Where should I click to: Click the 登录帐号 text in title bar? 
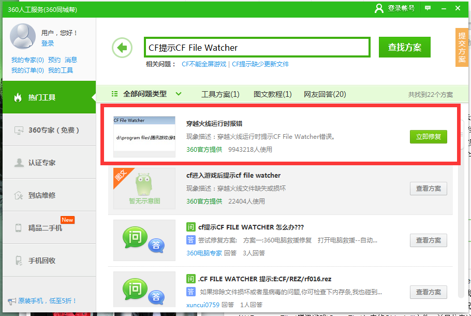pos(401,8)
